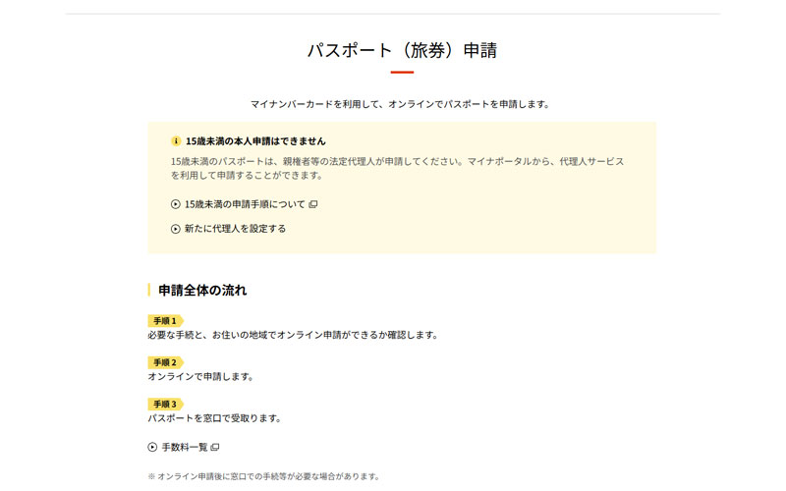
Task: Click the info icon beside 15歳未満の本人申請はできません
Action: point(176,141)
